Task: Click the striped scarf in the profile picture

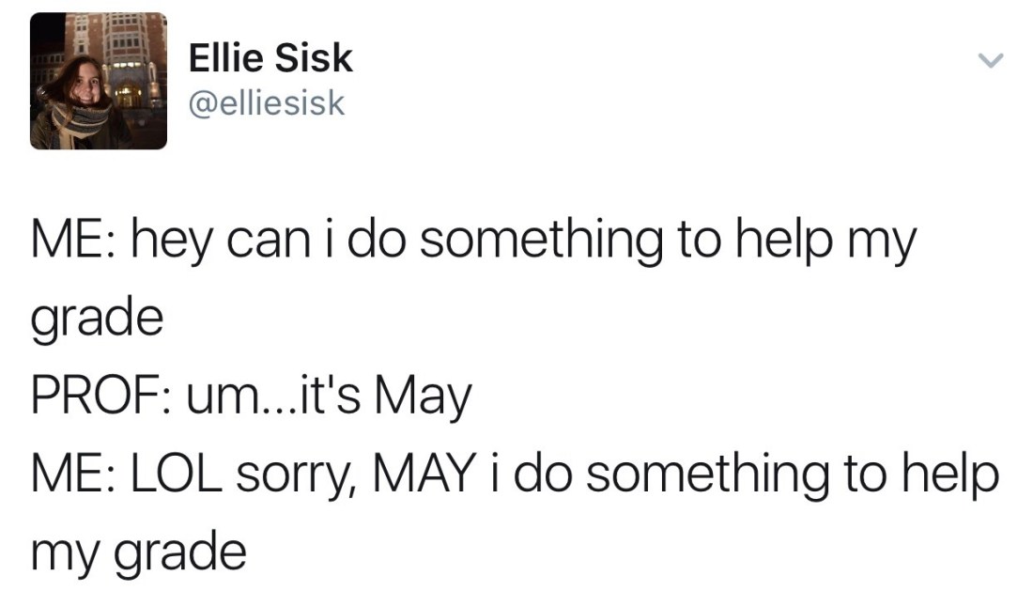Action: click(x=82, y=122)
